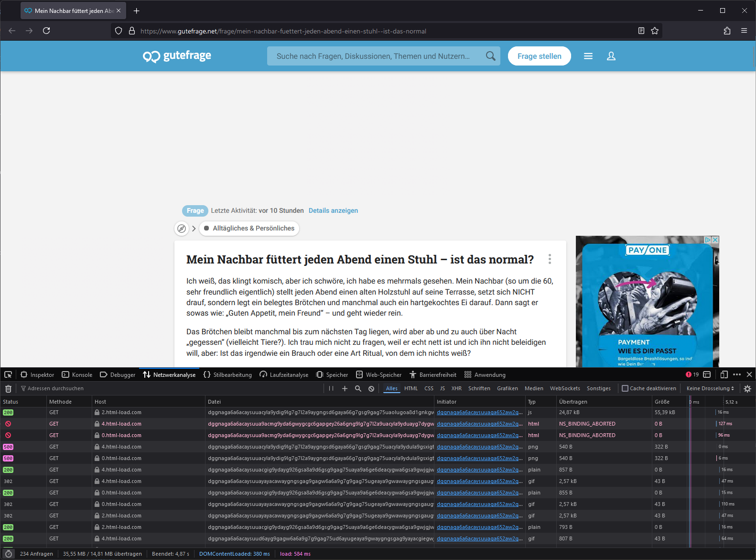Open the gutefrage hamburger menu
The width and height of the screenshot is (756, 560).
588,56
